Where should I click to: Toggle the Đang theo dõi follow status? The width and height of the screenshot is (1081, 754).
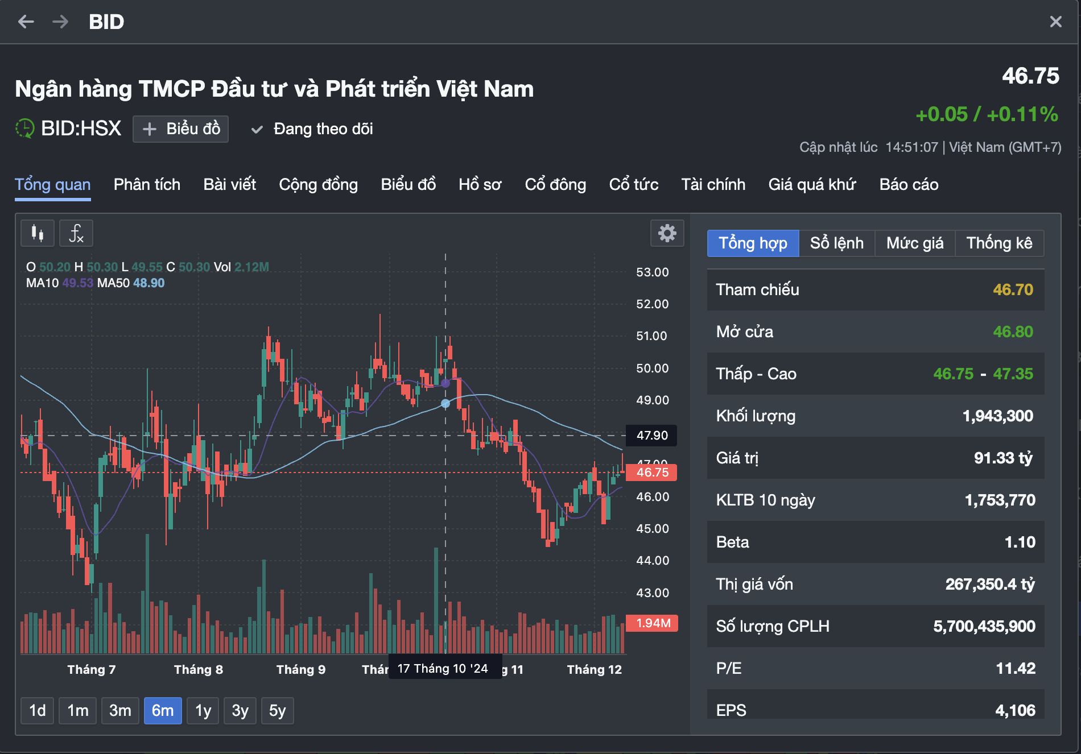[312, 129]
